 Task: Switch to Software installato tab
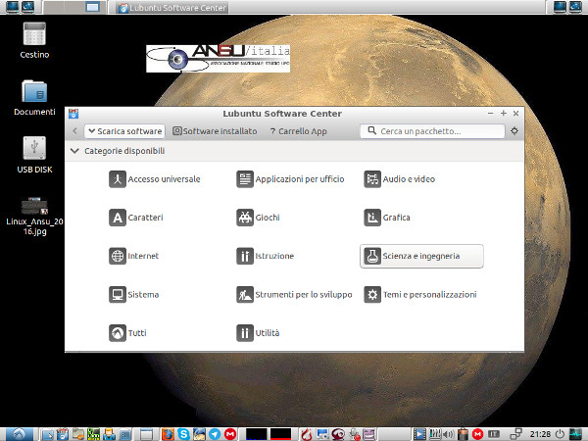[215, 131]
